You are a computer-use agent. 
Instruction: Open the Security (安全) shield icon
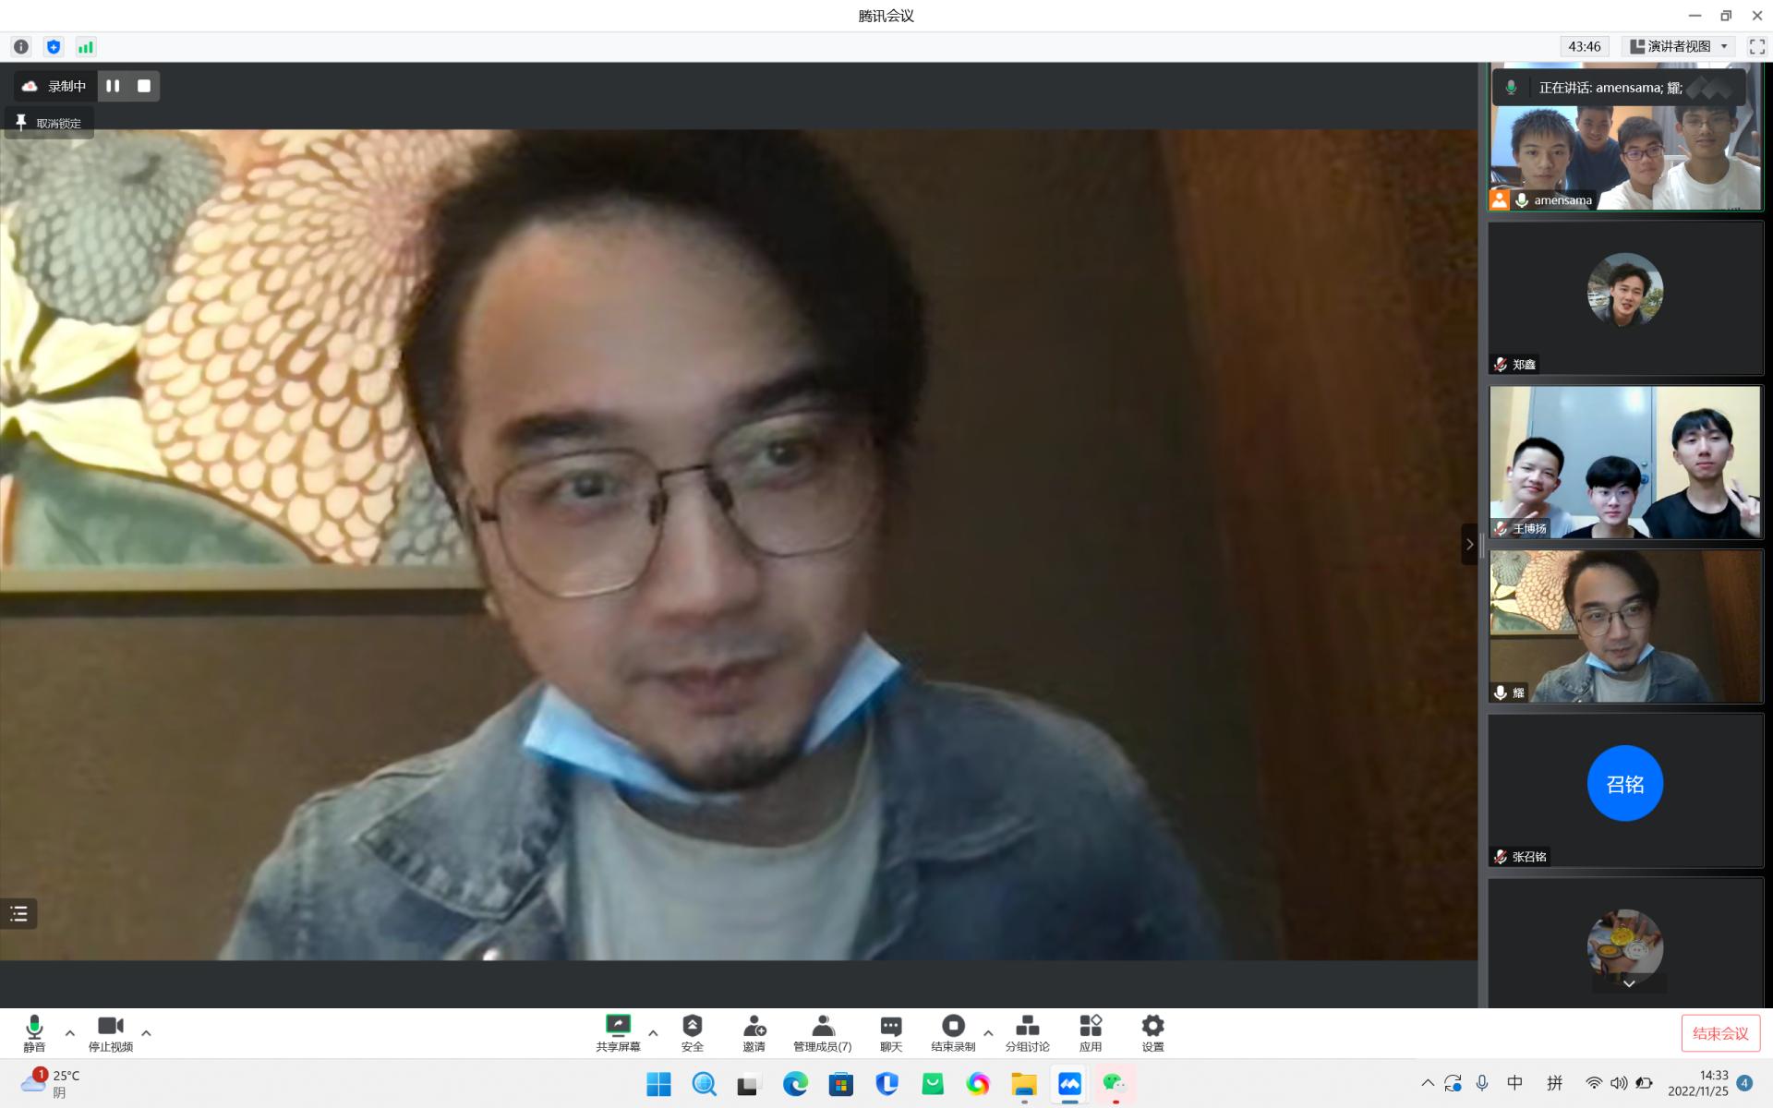coord(692,1031)
